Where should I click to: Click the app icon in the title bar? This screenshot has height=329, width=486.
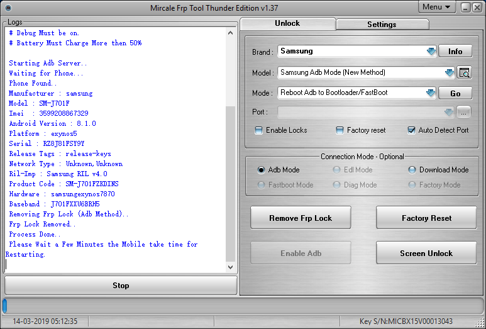pos(8,8)
